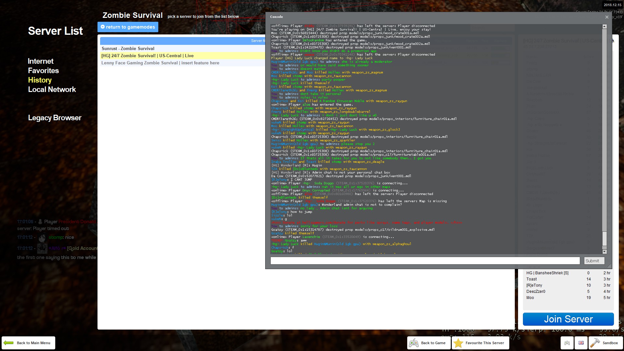Screen dimensions: 624x351
Task: Select player DeezZzer0 in the player list
Action: 568,292
